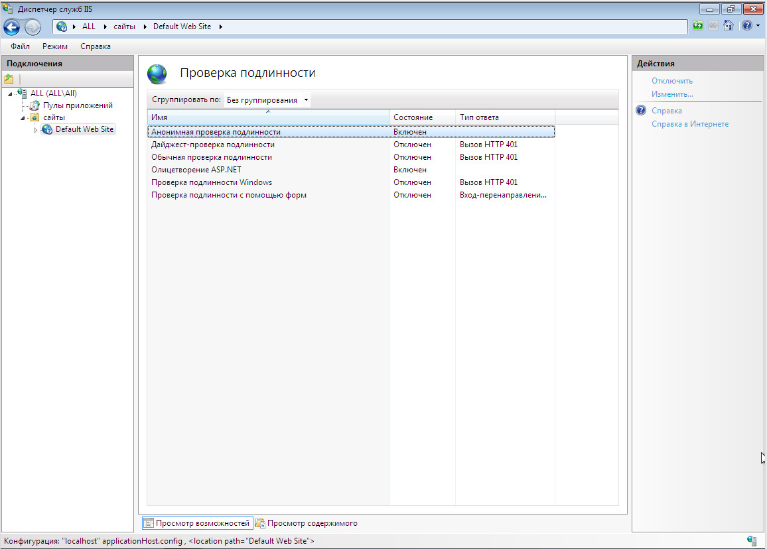The image size is (767, 549).
Task: Sort by the Имя column header
Action: 268,117
